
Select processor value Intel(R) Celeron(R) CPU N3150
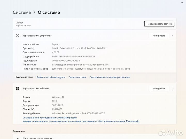(x=79, y=48)
